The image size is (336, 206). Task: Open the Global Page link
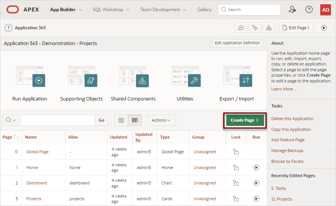tap(37, 152)
